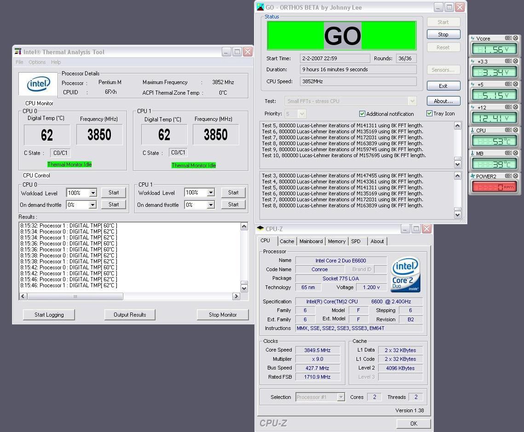Open CPU 0 On demand throttle dropdown

point(92,205)
